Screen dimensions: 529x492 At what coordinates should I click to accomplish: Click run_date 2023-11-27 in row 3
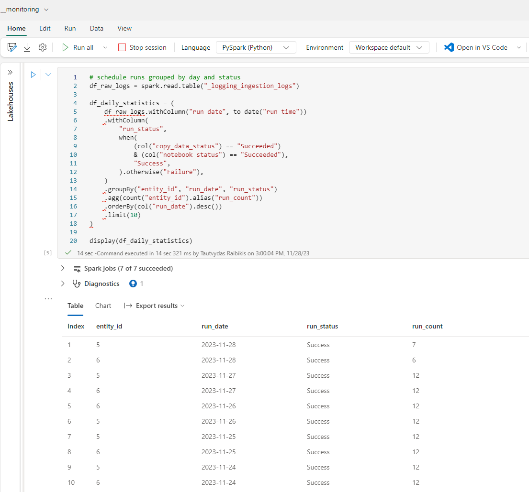click(219, 375)
